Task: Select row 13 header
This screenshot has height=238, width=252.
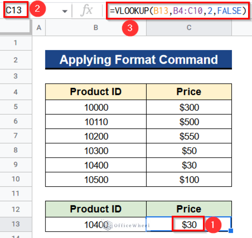Action: coord(16,224)
